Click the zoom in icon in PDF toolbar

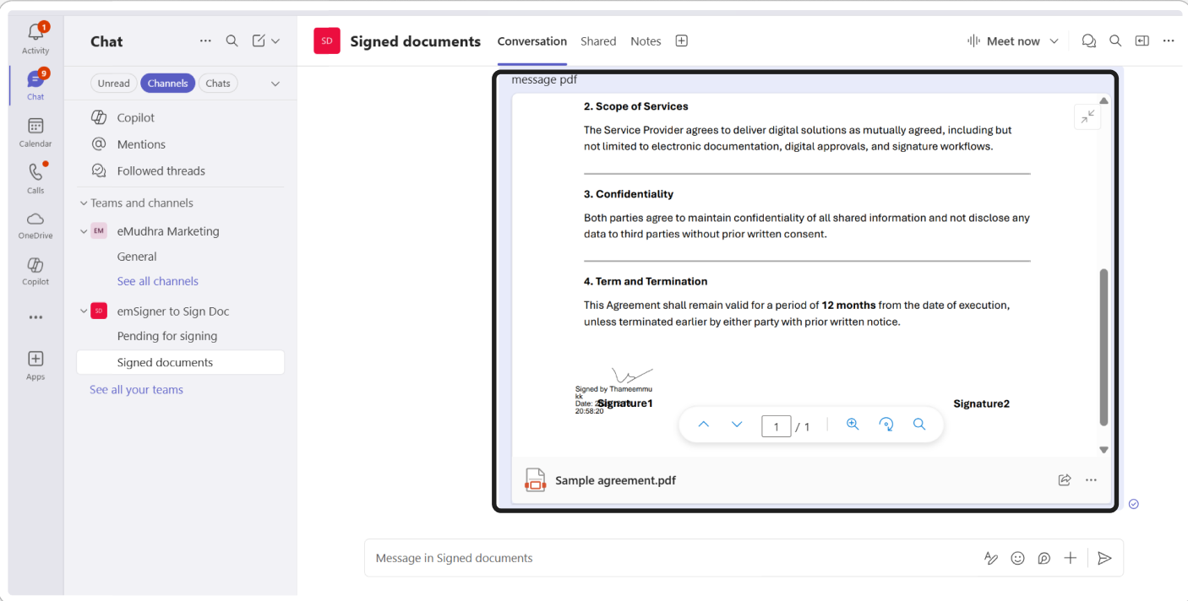tap(853, 425)
